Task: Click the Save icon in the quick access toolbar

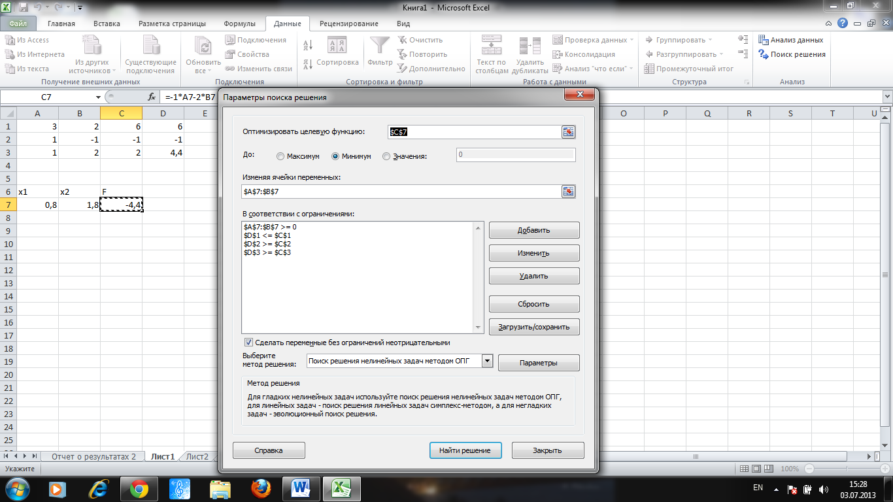Action: [24, 8]
